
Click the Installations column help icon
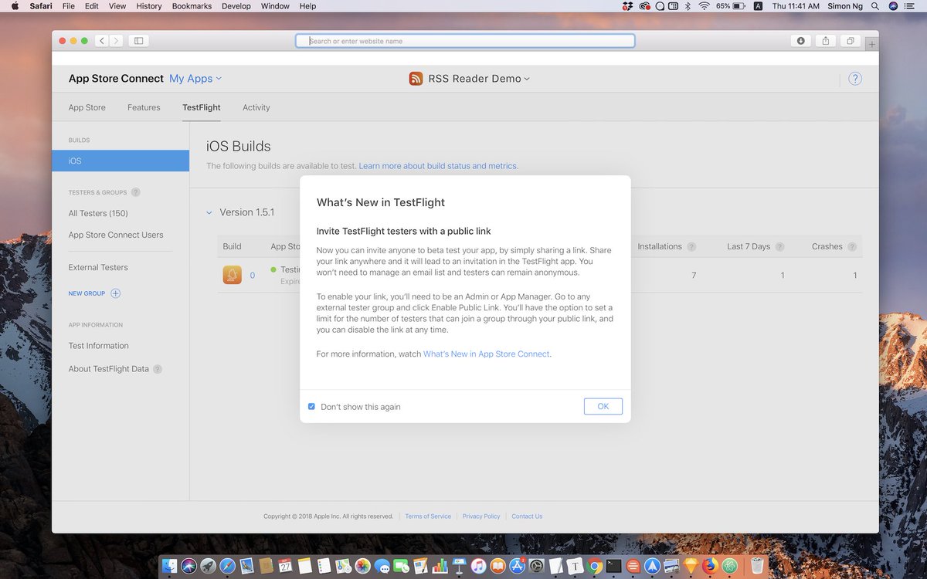pos(691,247)
